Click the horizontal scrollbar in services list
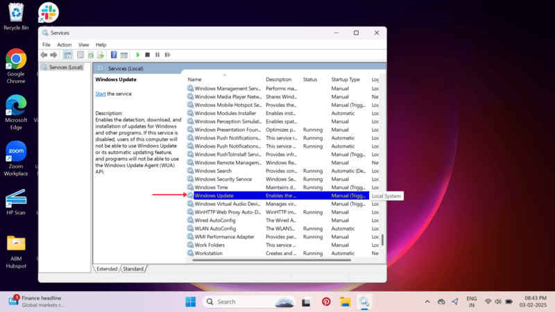The width and height of the screenshot is (555, 312). [271, 261]
